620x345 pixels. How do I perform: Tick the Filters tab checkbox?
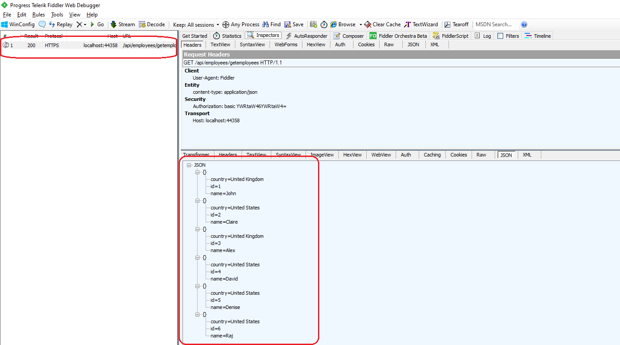click(501, 36)
